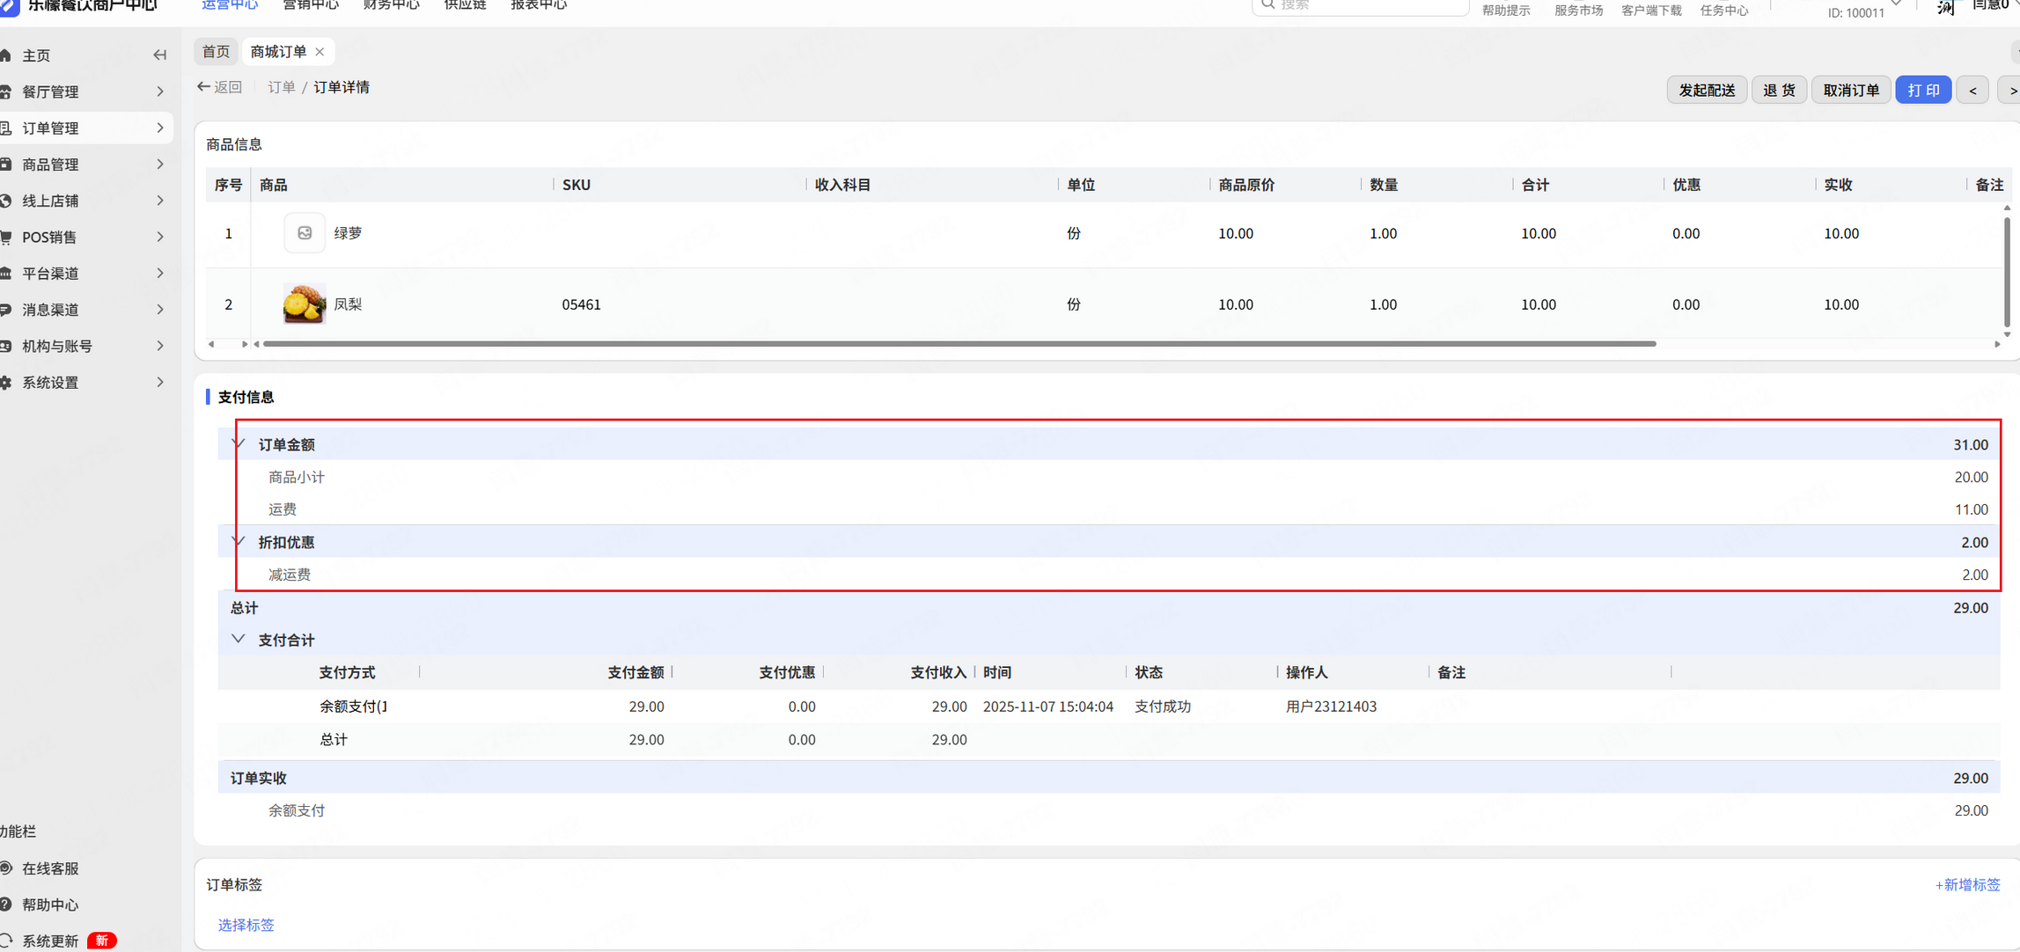Collapse the 订单金额 section

239,444
